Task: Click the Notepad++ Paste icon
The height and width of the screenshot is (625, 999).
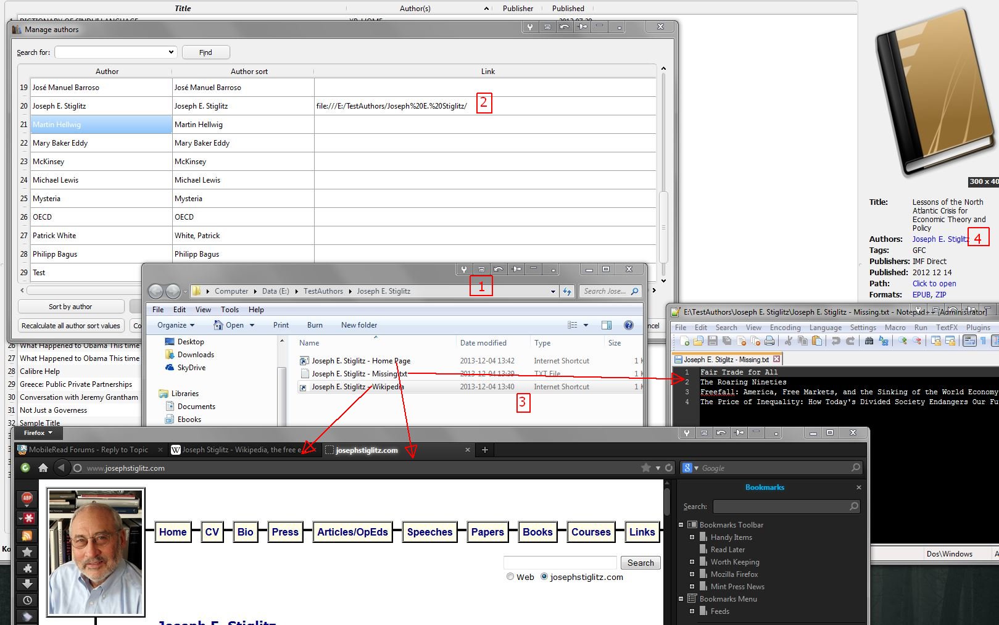Action: point(817,341)
